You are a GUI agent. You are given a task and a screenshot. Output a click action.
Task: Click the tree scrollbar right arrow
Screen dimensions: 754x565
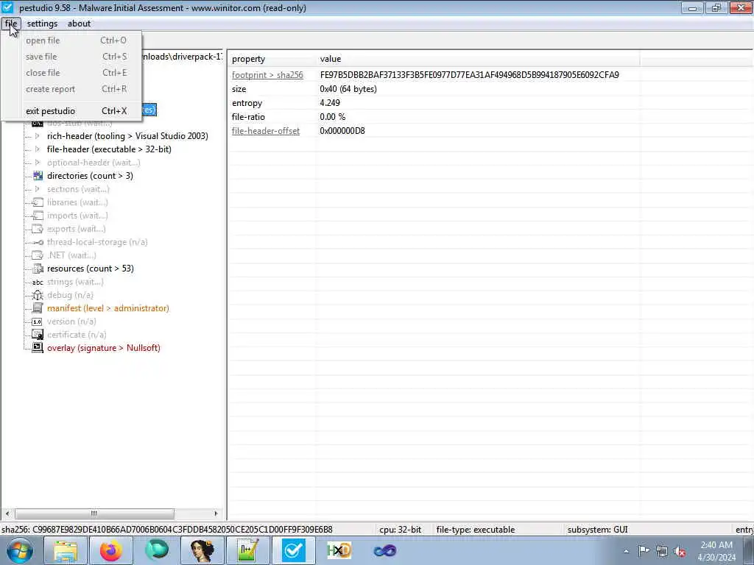pos(216,514)
